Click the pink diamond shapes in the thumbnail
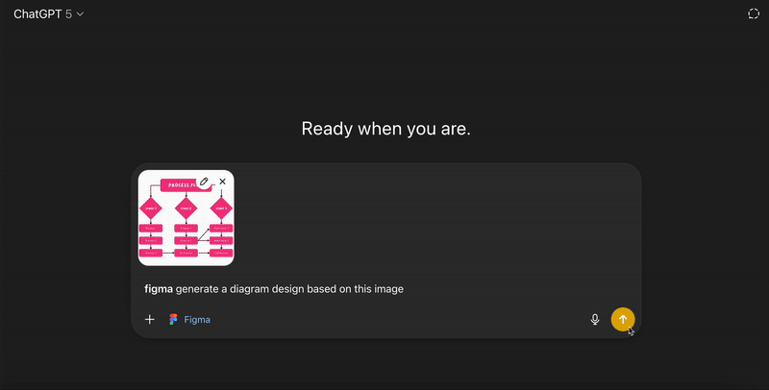 point(186,207)
